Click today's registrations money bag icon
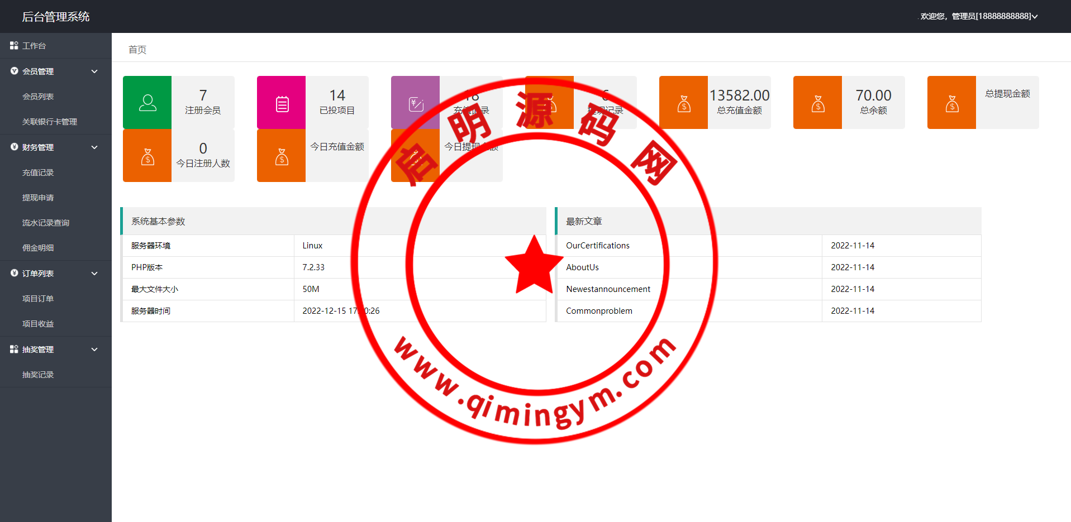The image size is (1071, 522). (x=147, y=157)
